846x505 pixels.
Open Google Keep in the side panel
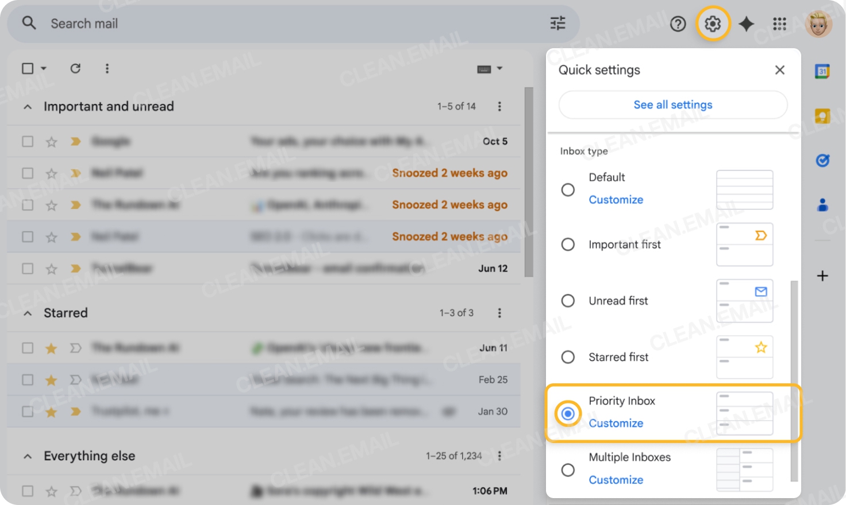tap(822, 116)
